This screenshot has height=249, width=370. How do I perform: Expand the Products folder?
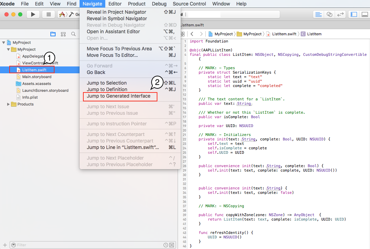pyautogui.click(x=9, y=104)
